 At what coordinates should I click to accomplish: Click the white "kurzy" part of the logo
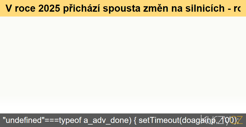[x=215, y=120]
